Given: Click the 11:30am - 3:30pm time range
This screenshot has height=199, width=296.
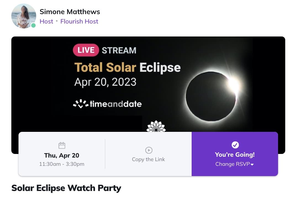Looking at the screenshot, I should (x=62, y=164).
